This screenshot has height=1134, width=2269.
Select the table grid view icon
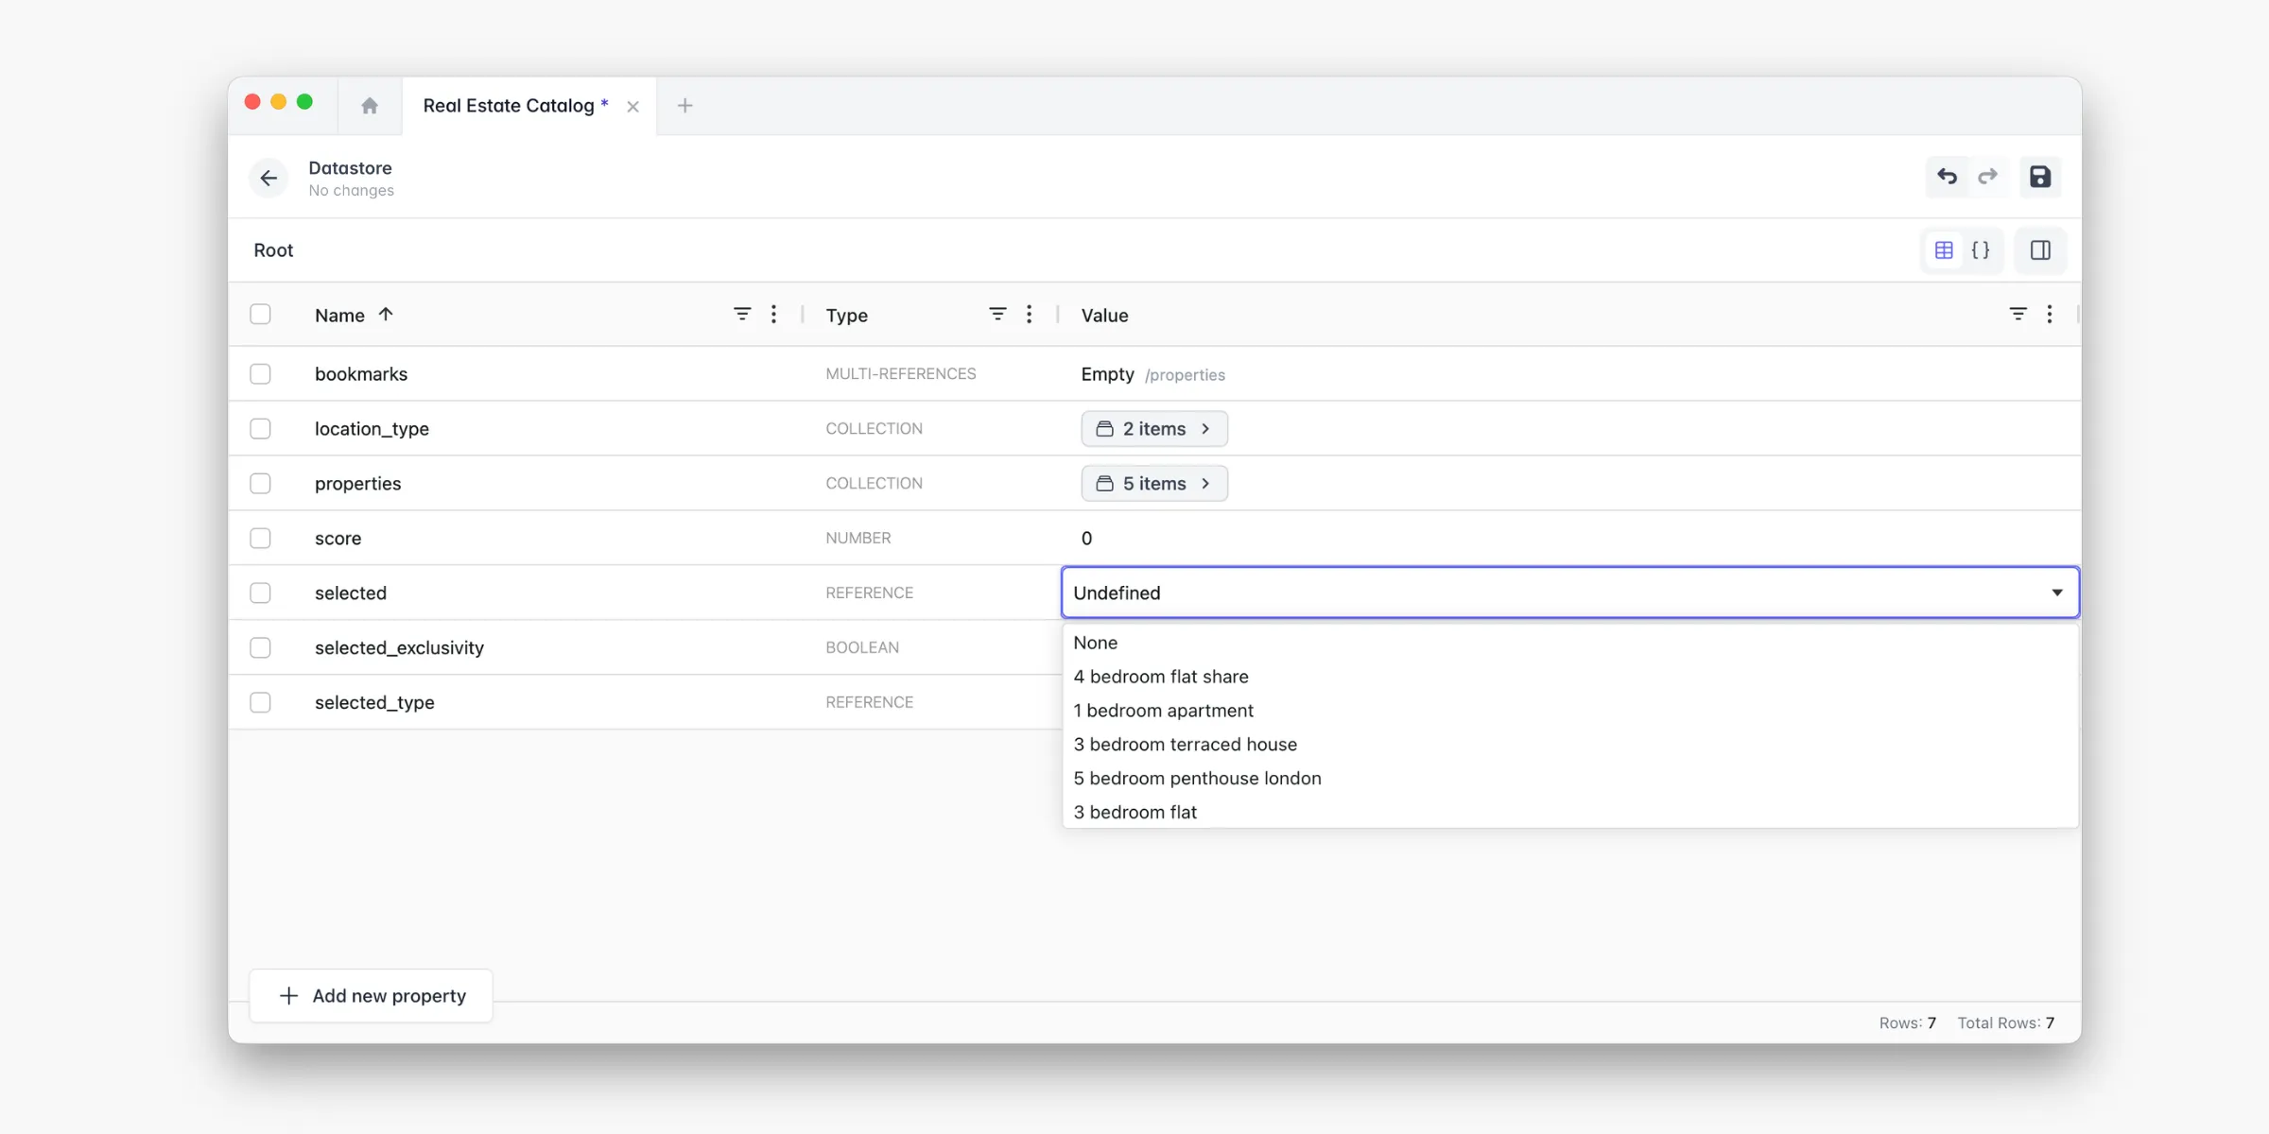[x=1944, y=249]
